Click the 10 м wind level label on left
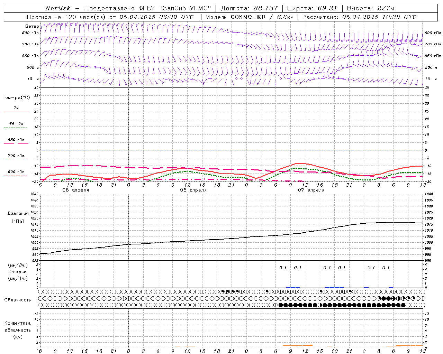This screenshot has height=354, width=443. (33, 79)
